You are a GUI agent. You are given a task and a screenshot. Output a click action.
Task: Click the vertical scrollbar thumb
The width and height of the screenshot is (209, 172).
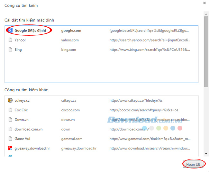coord(206,52)
